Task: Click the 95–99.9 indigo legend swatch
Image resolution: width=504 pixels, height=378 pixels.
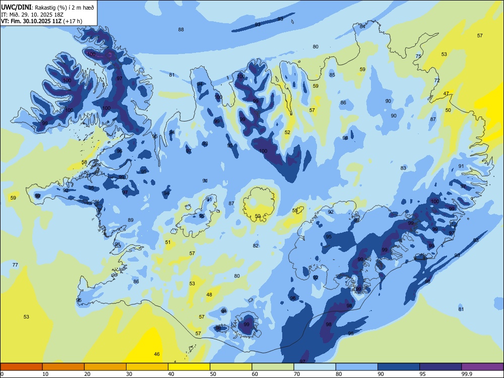Action: click(440, 367)
